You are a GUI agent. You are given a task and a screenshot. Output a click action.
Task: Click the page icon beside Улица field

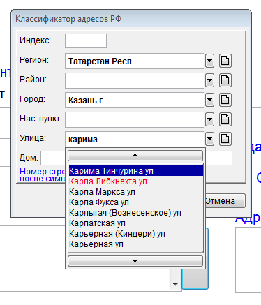click(x=225, y=139)
